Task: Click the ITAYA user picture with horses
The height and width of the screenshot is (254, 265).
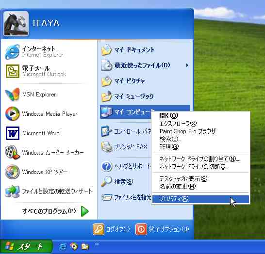Action: point(16,24)
